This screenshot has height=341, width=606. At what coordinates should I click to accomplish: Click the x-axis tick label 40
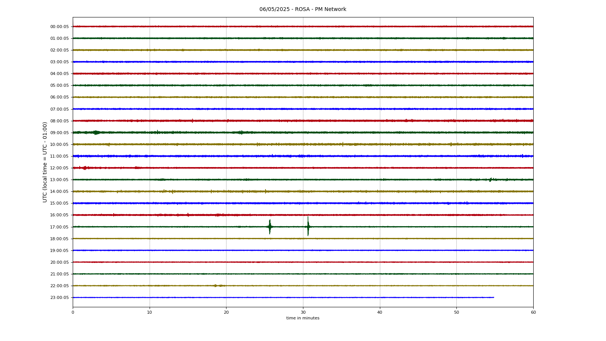click(380, 312)
